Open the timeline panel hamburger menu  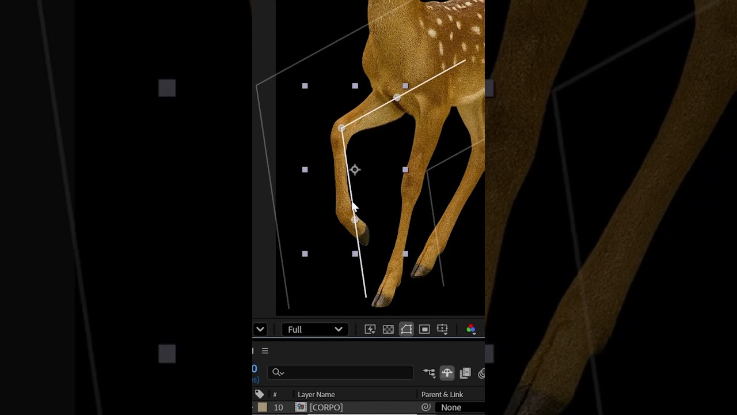coord(265,350)
